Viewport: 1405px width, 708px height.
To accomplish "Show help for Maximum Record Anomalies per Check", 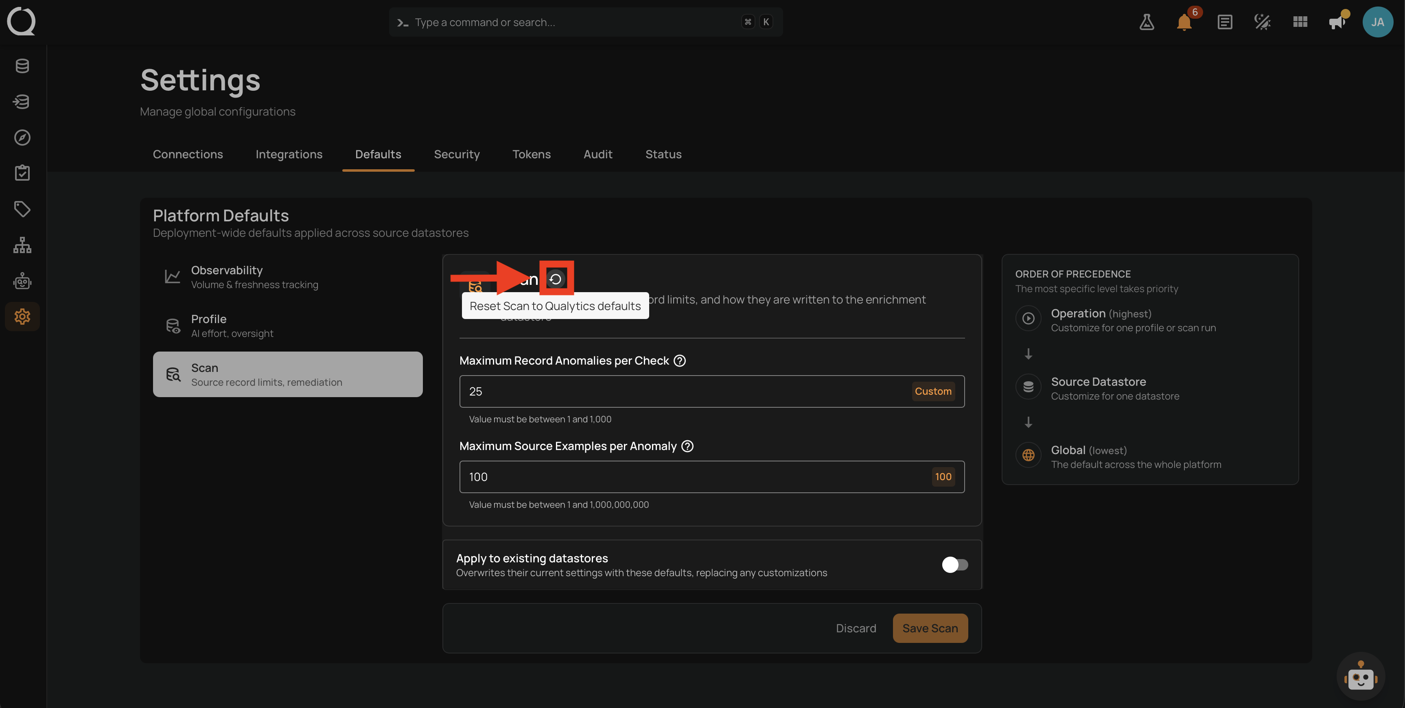I will (x=680, y=361).
